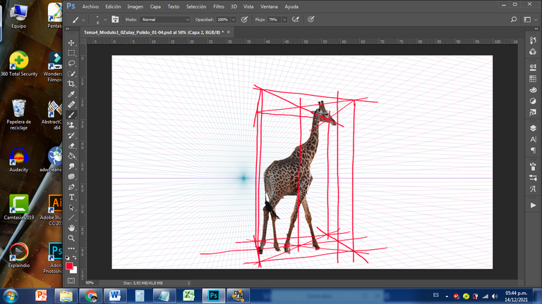Select the Healing Brush tool

coord(71,104)
